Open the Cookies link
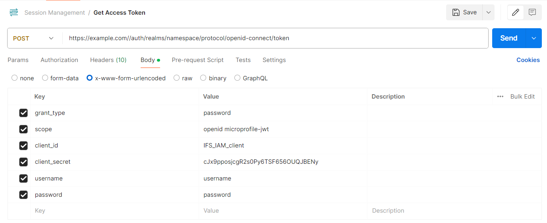Viewport: 547px width, 223px height. (x=528, y=60)
